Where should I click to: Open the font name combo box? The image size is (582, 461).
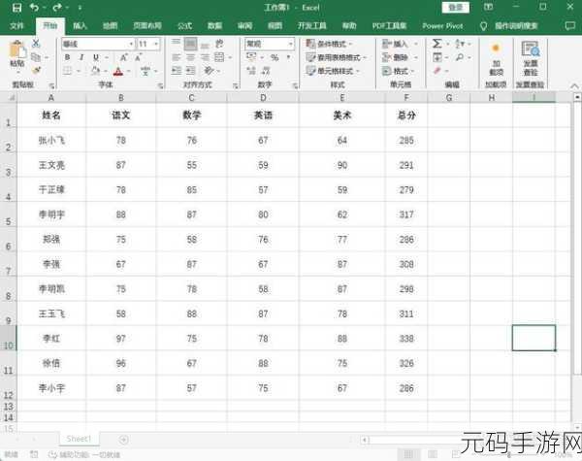coord(98,44)
